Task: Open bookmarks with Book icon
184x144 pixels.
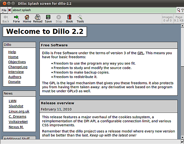Action: click(69, 17)
